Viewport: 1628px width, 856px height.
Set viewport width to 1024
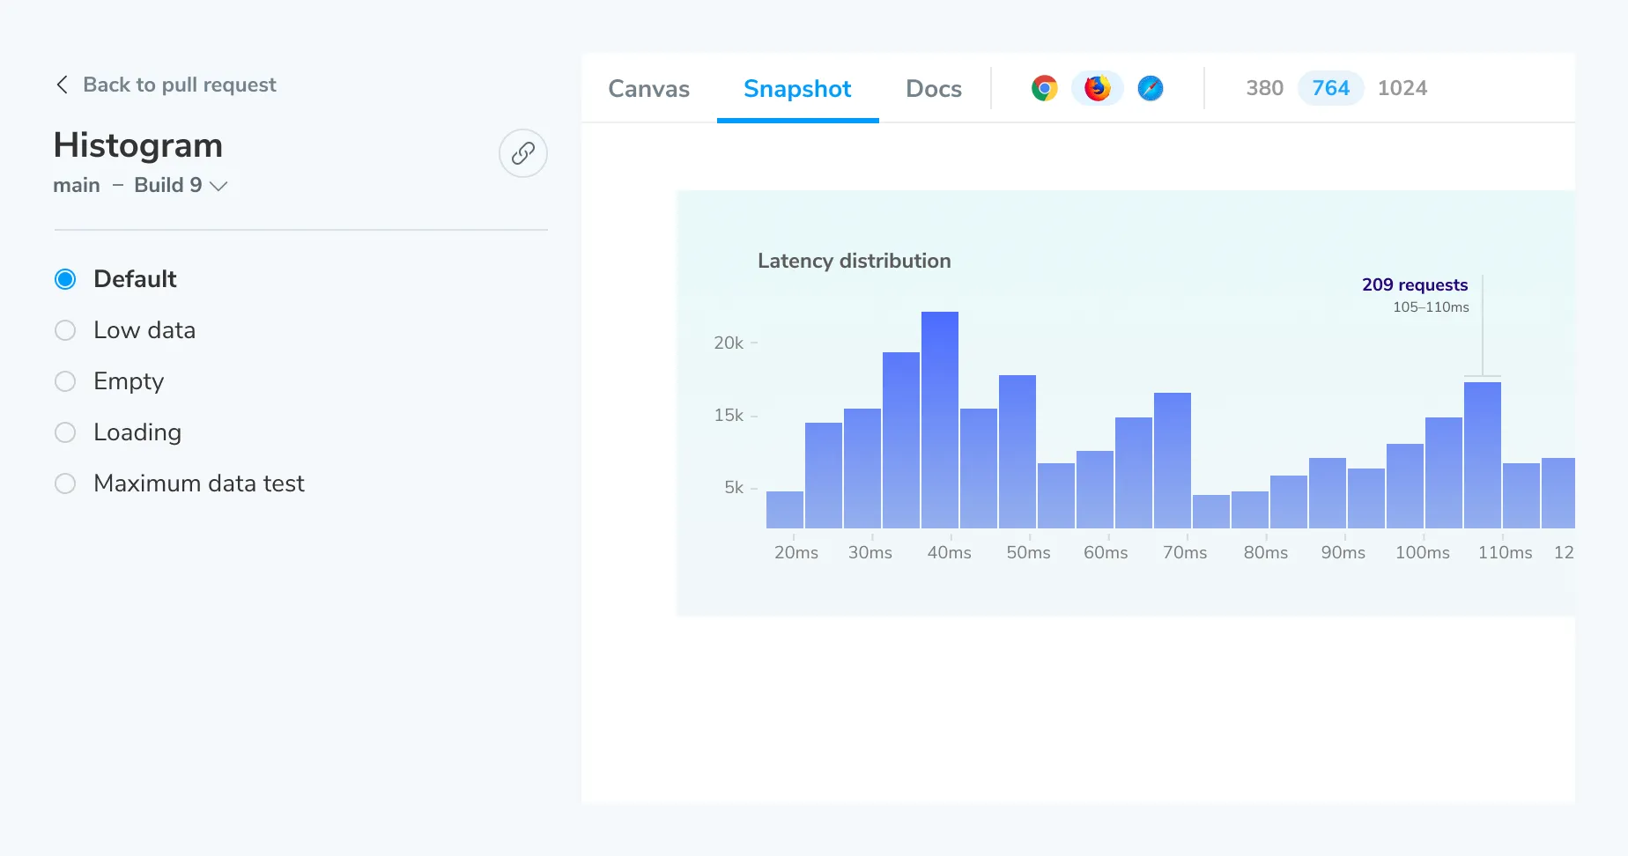pos(1402,88)
